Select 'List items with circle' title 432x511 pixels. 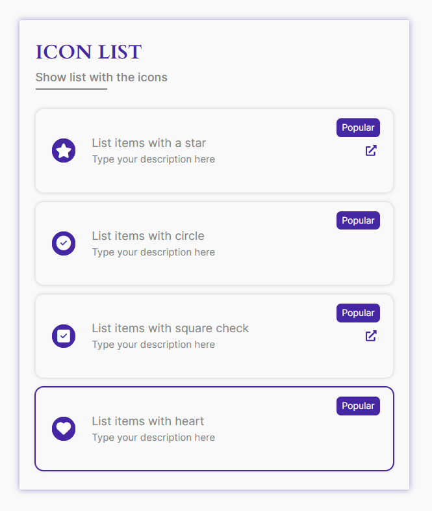point(148,236)
